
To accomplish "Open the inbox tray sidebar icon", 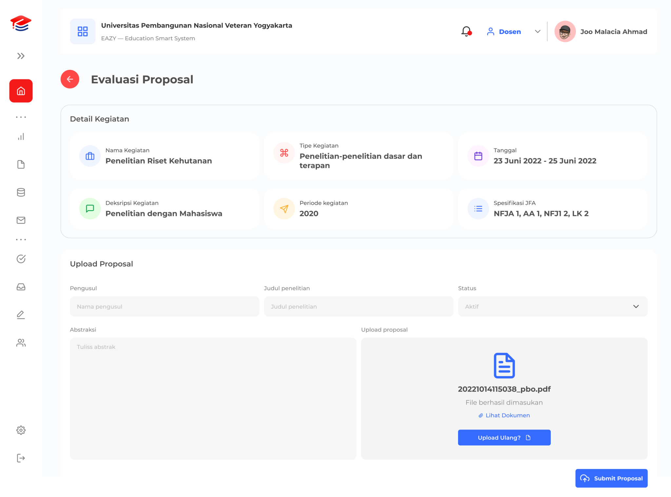I will (21, 287).
